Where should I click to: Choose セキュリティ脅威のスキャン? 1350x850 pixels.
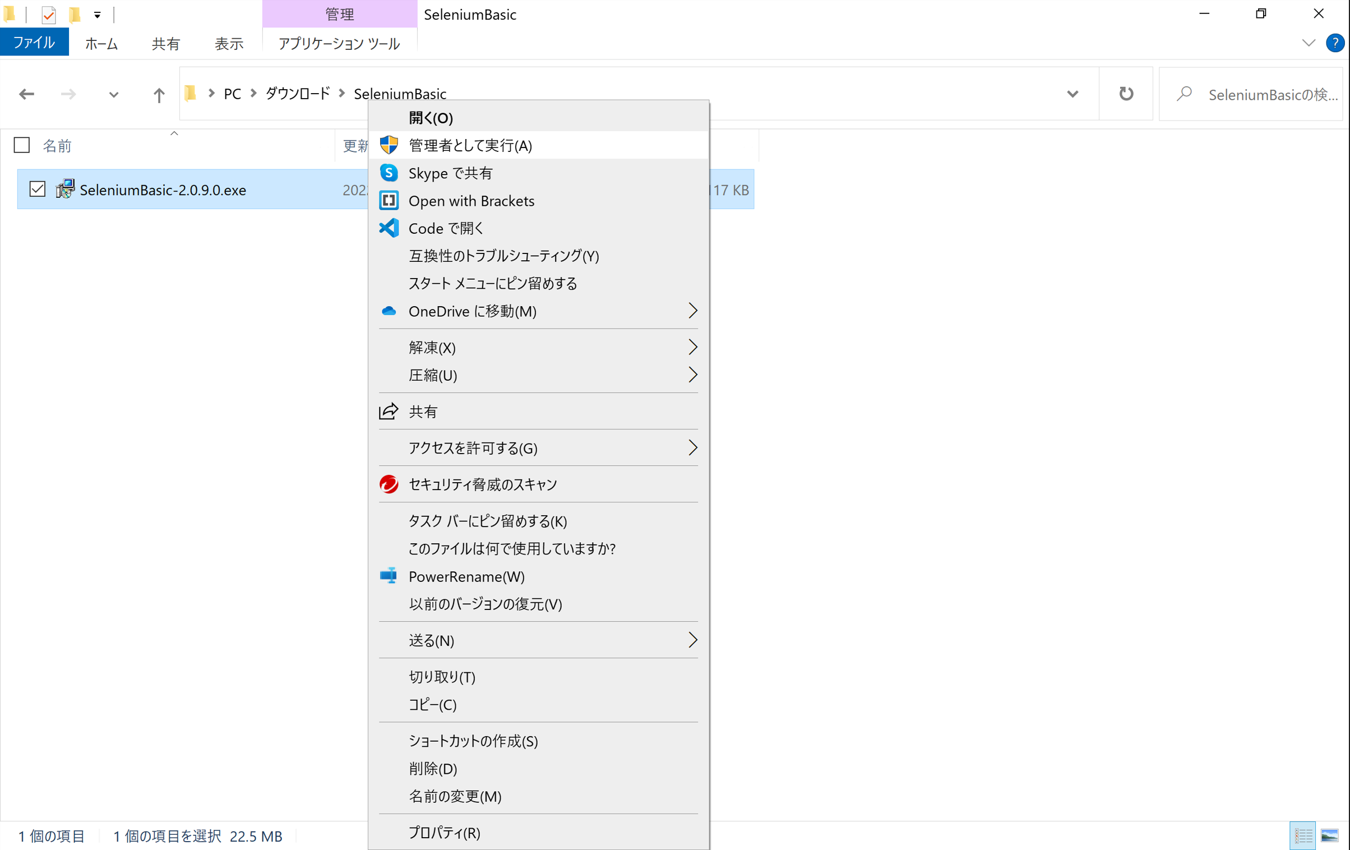coord(538,484)
